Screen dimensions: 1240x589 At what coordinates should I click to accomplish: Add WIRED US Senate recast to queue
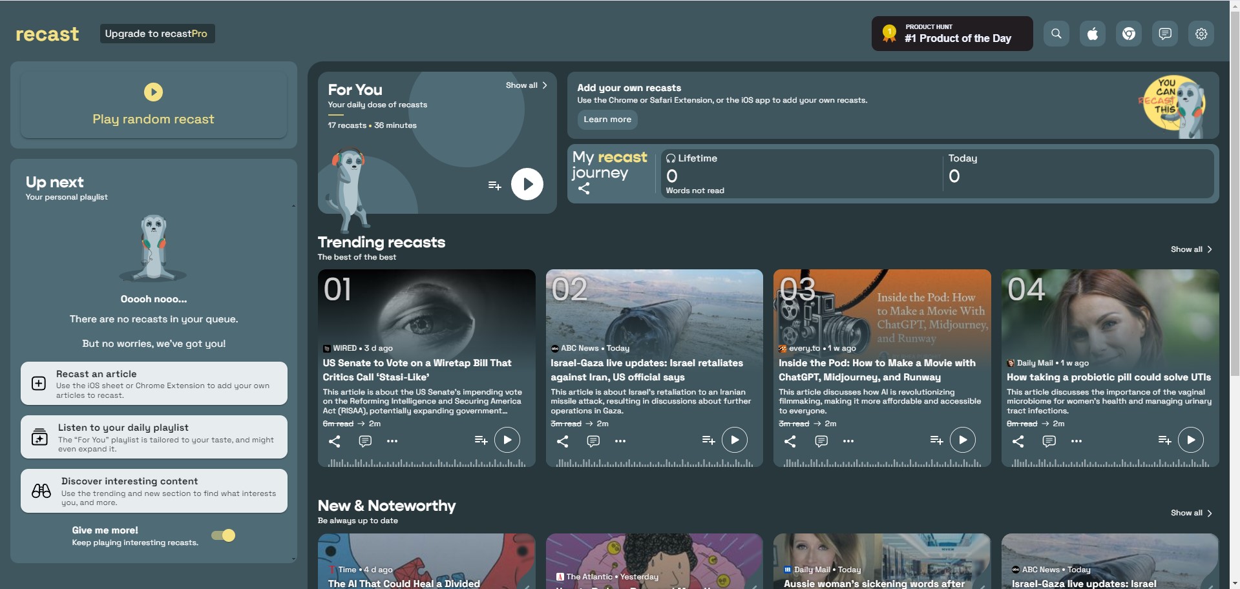(481, 440)
